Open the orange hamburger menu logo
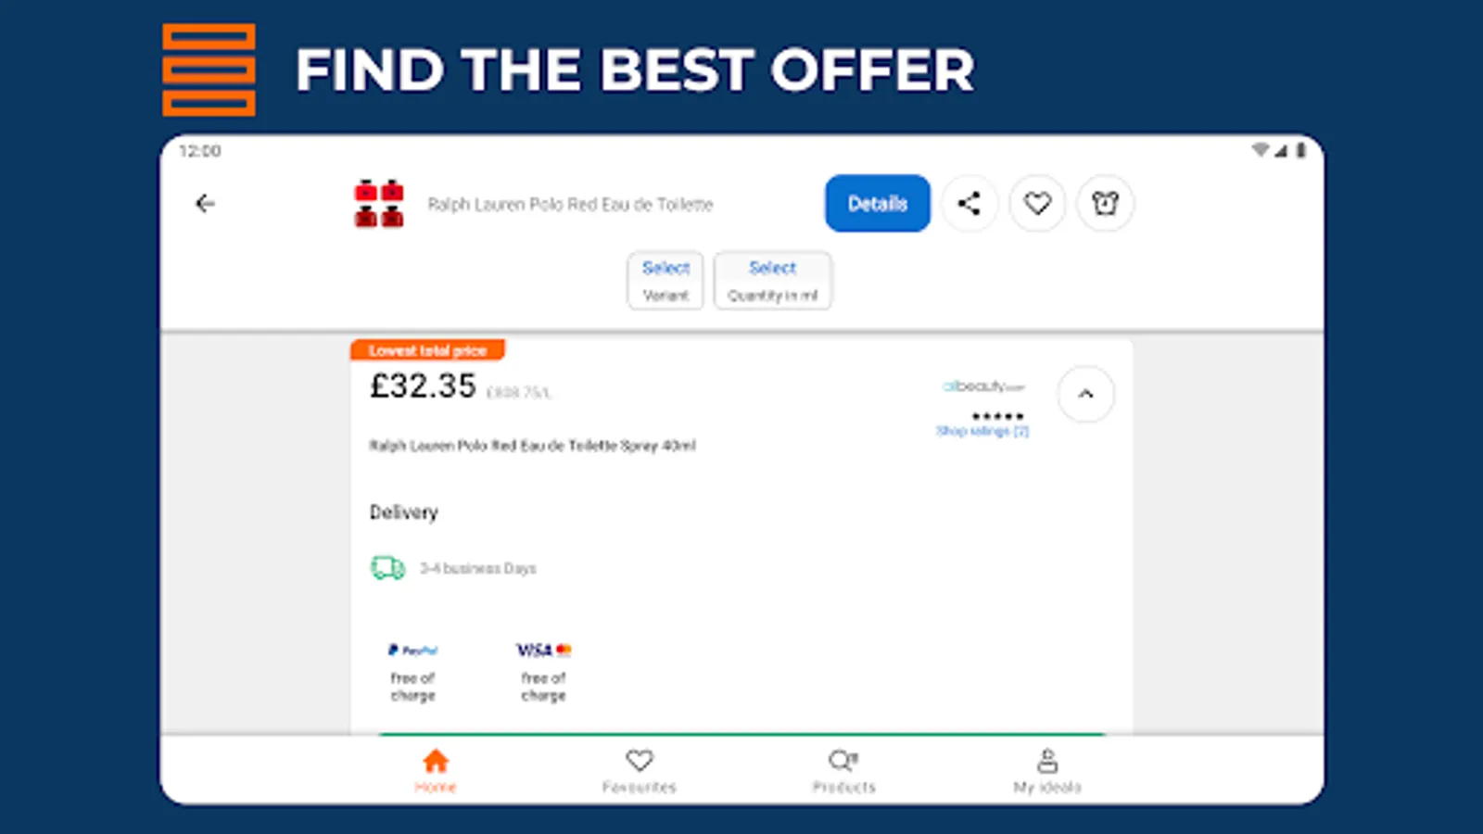Image resolution: width=1483 pixels, height=834 pixels. 209,69
